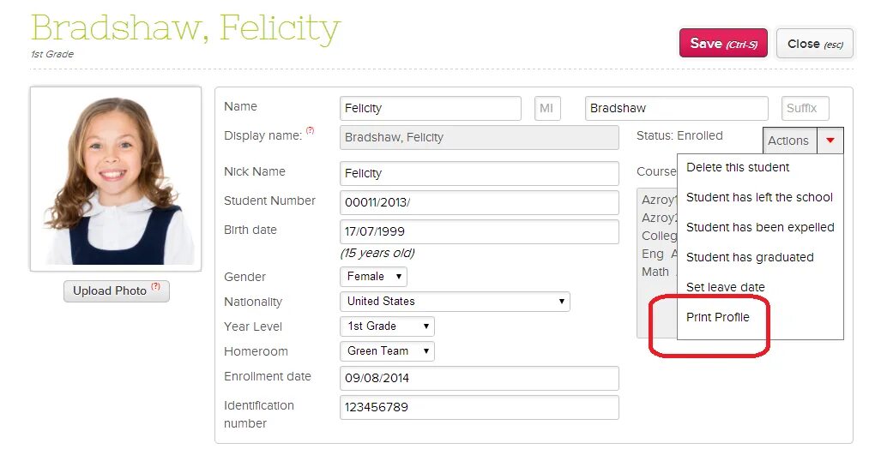
Task: Click the red Actions dropdown arrow
Action: (830, 141)
